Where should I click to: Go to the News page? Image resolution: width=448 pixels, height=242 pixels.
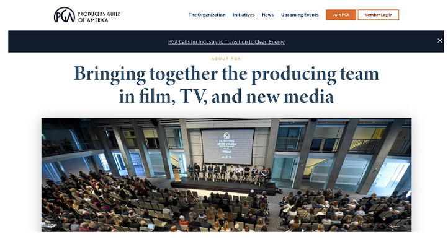(267, 15)
